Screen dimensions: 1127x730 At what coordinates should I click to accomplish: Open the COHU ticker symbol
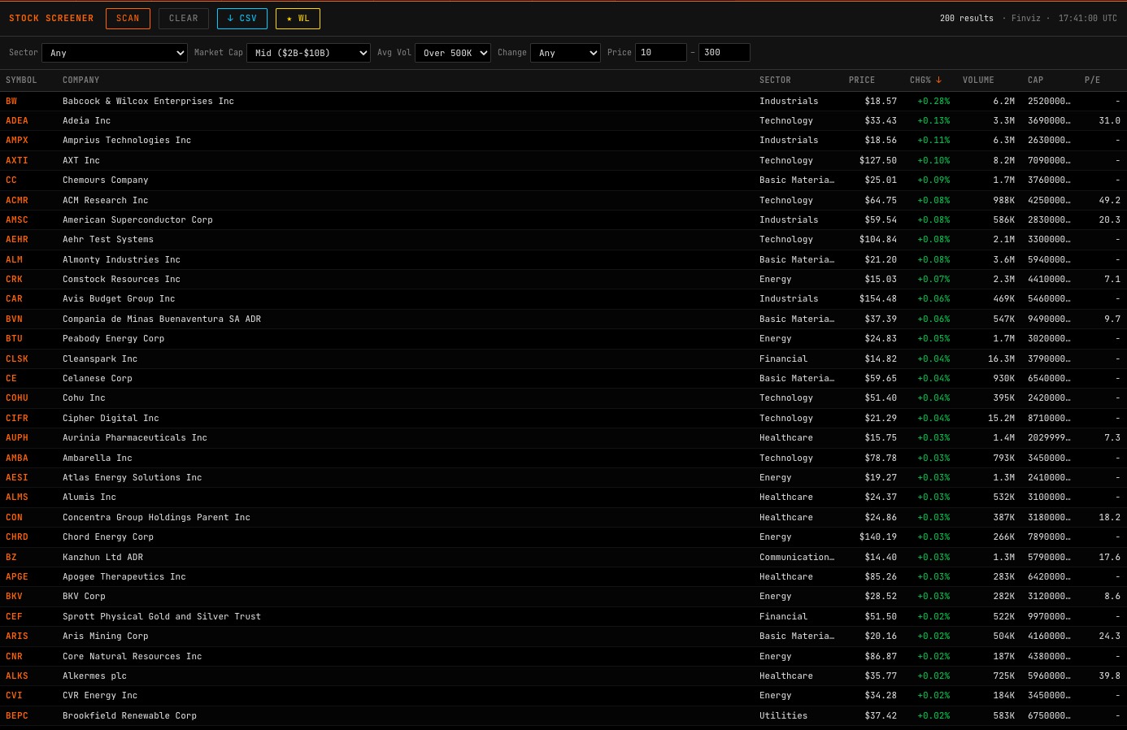(17, 398)
